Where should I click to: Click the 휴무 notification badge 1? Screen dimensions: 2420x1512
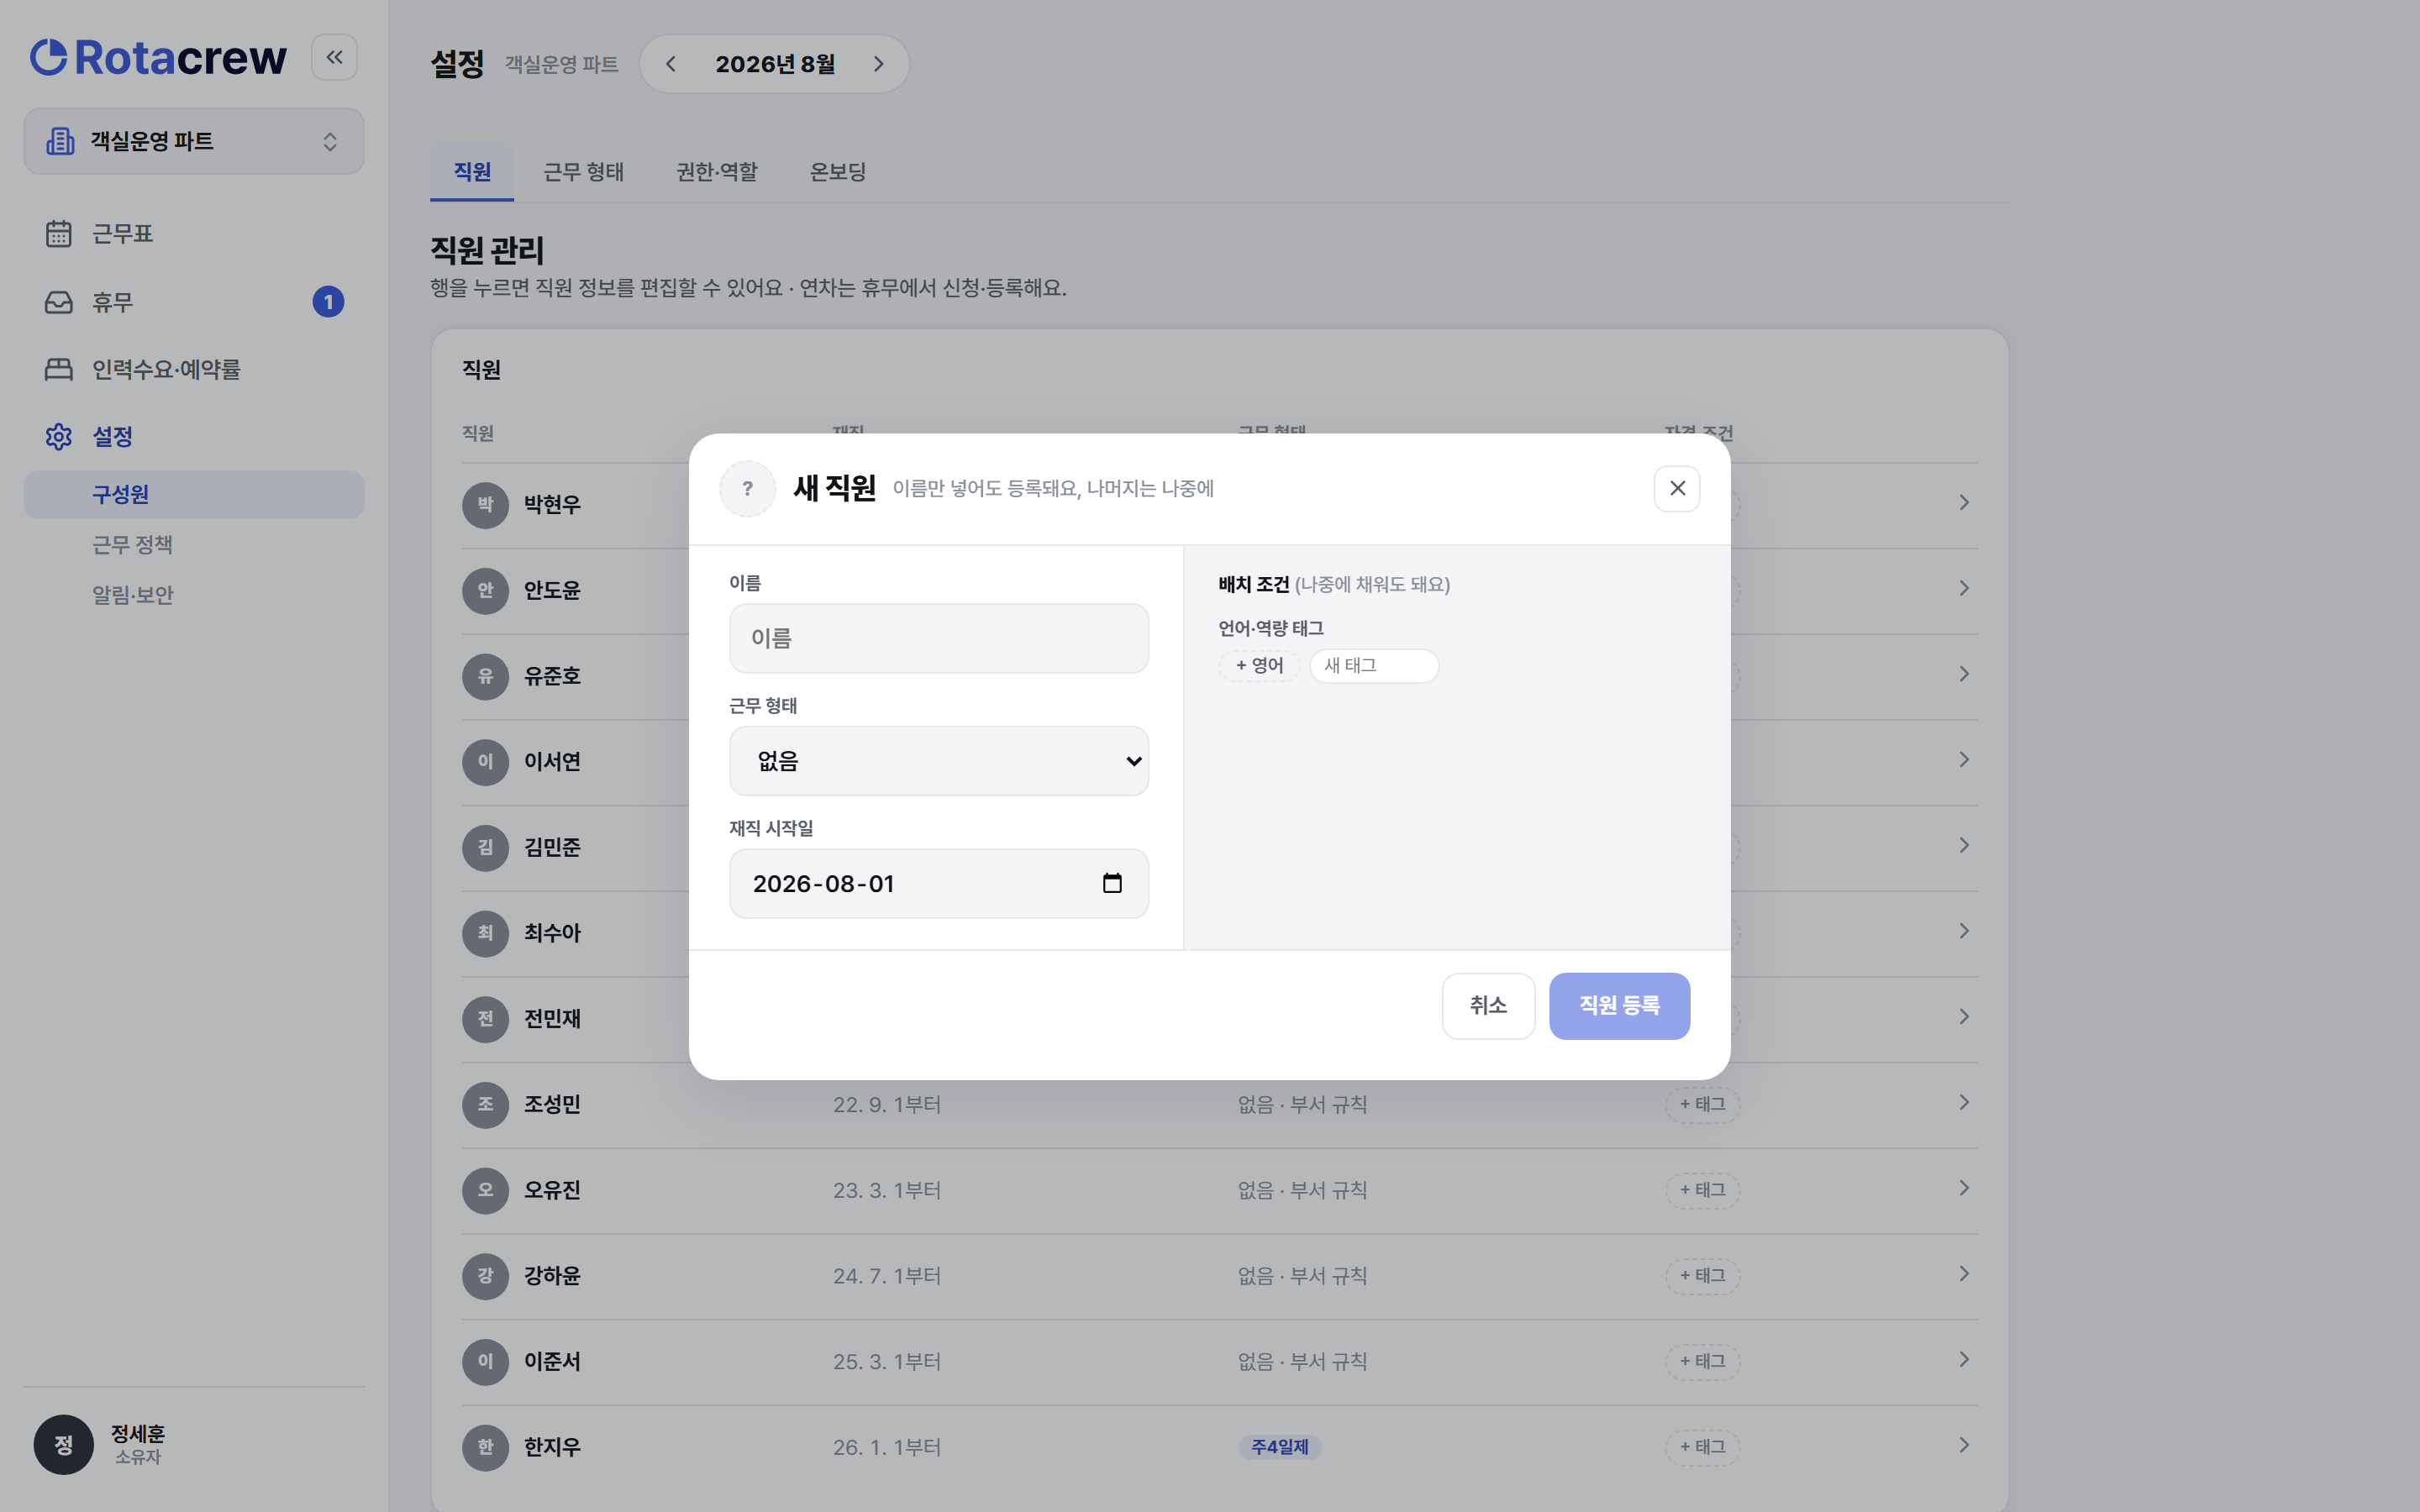pyautogui.click(x=328, y=302)
